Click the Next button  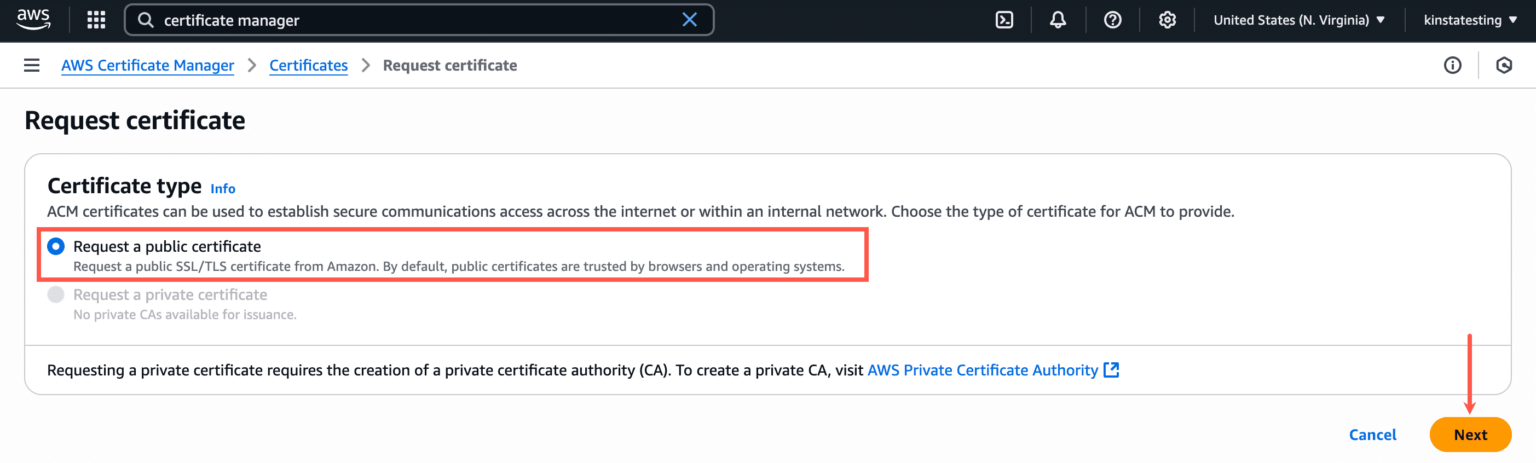click(x=1470, y=435)
